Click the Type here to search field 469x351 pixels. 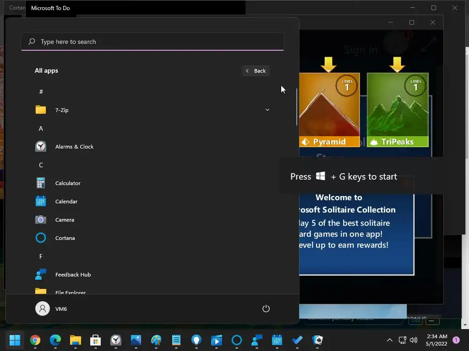(x=152, y=42)
